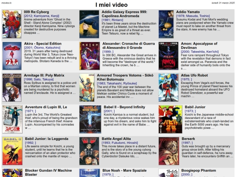
Task: Click the title Atlas Ufo Robot
Action: (194, 75)
